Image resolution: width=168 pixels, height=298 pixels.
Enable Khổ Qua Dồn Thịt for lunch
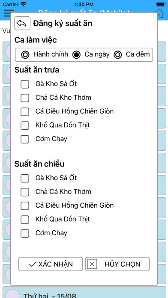coord(25,125)
